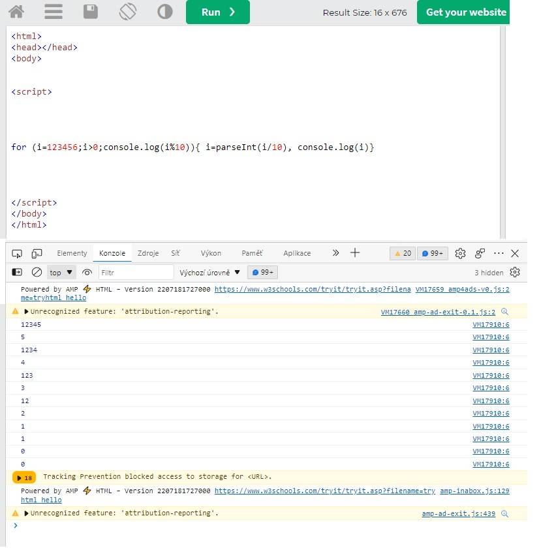The height and width of the screenshot is (548, 556).
Task: Open the Zdroje tab
Action: coord(148,253)
